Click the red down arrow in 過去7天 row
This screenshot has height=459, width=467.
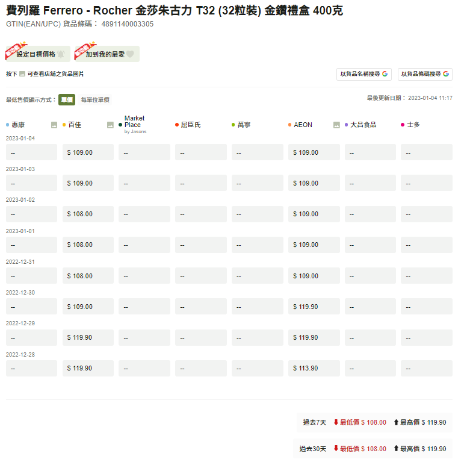[x=336, y=422]
